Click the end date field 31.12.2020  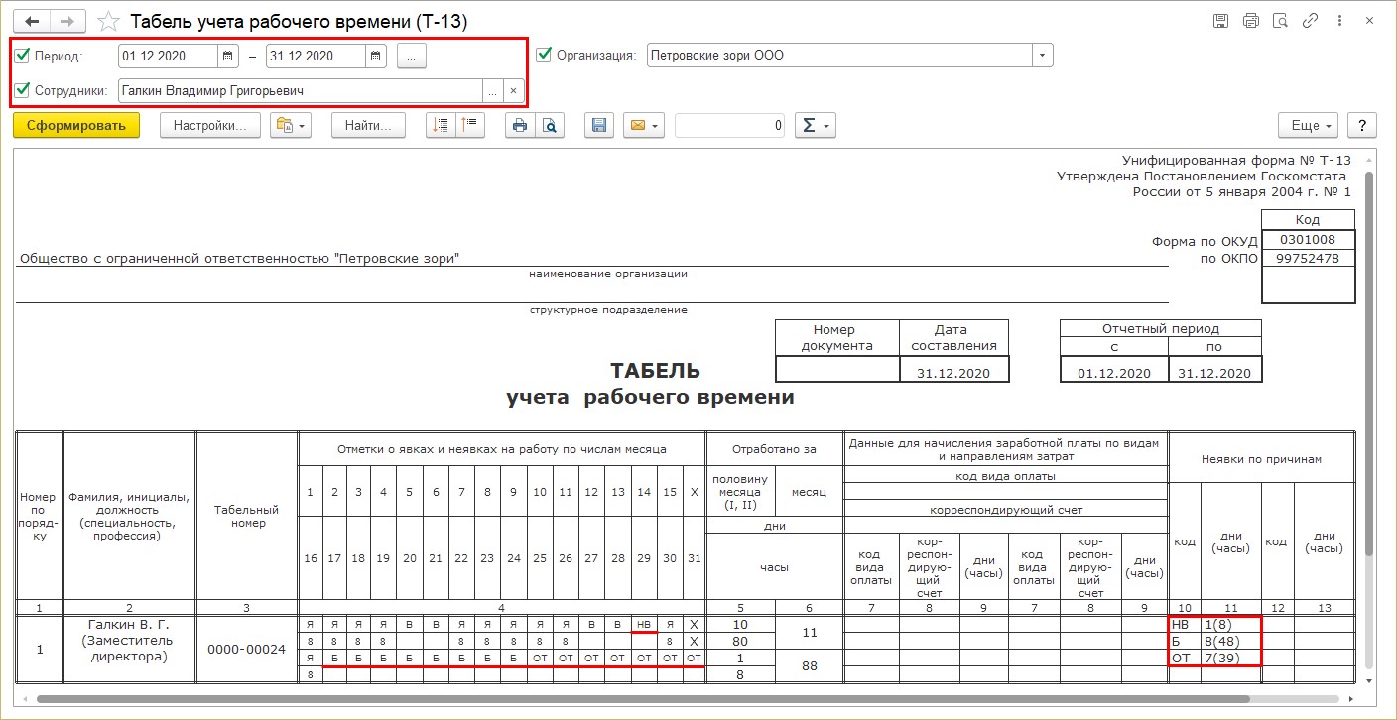pyautogui.click(x=317, y=57)
